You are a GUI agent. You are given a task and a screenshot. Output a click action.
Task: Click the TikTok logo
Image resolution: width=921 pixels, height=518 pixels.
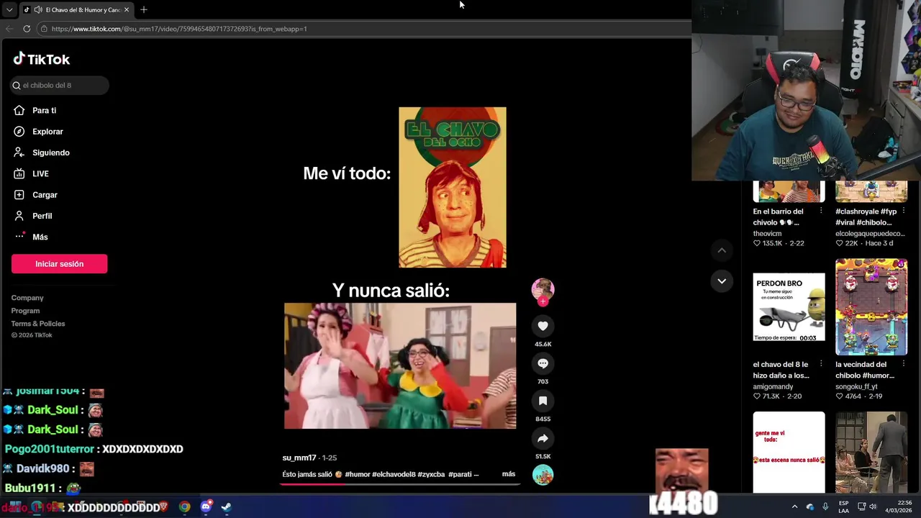41,59
